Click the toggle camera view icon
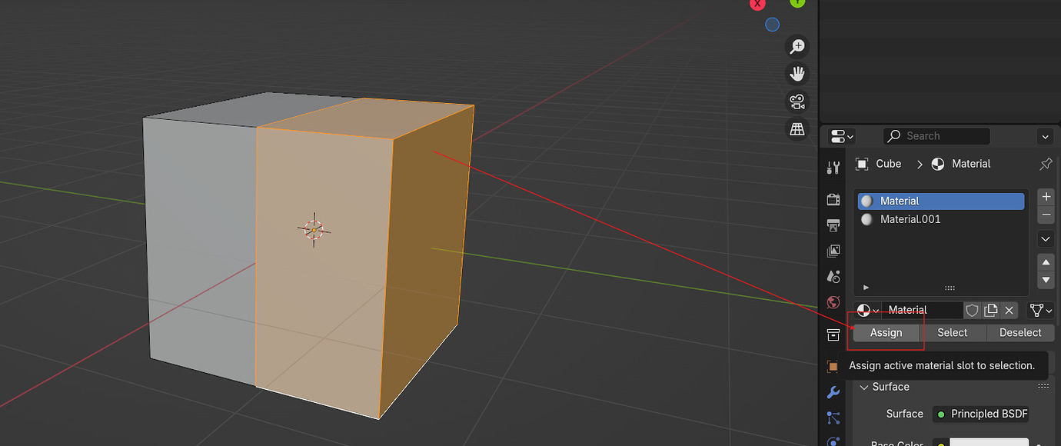The width and height of the screenshot is (1061, 446). [x=797, y=102]
